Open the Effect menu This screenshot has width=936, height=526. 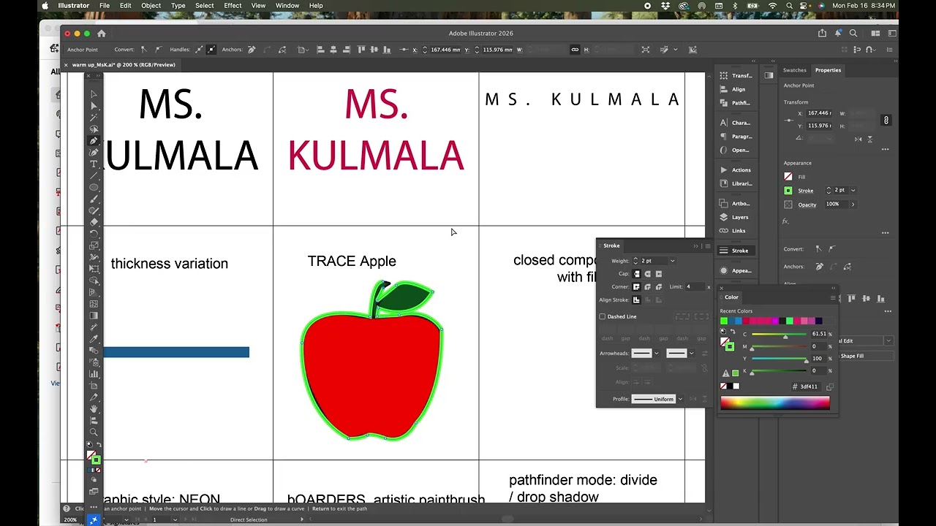tap(233, 5)
